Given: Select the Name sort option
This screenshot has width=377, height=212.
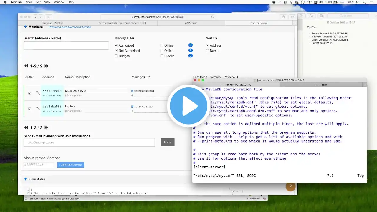Looking at the screenshot, I should [x=208, y=51].
